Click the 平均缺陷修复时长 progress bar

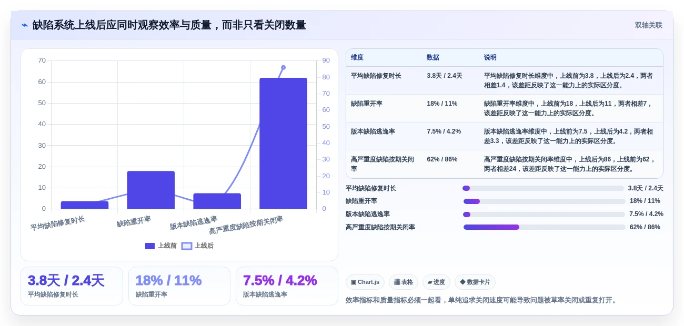click(543, 188)
